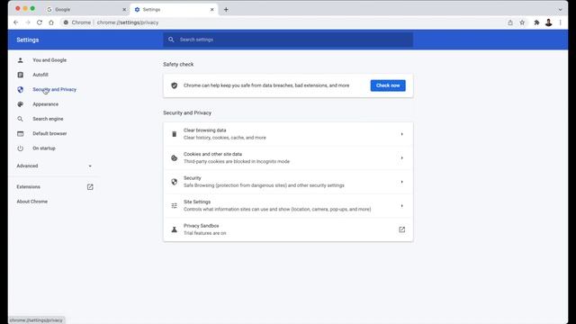Click the Autofill sidebar icon
The width and height of the screenshot is (576, 324).
(20, 75)
